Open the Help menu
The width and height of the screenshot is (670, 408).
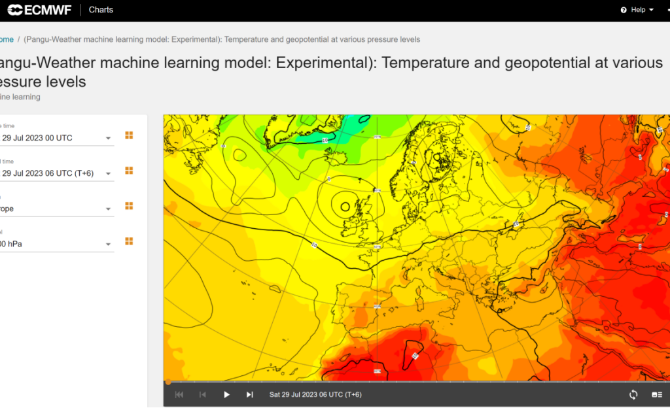(x=637, y=10)
